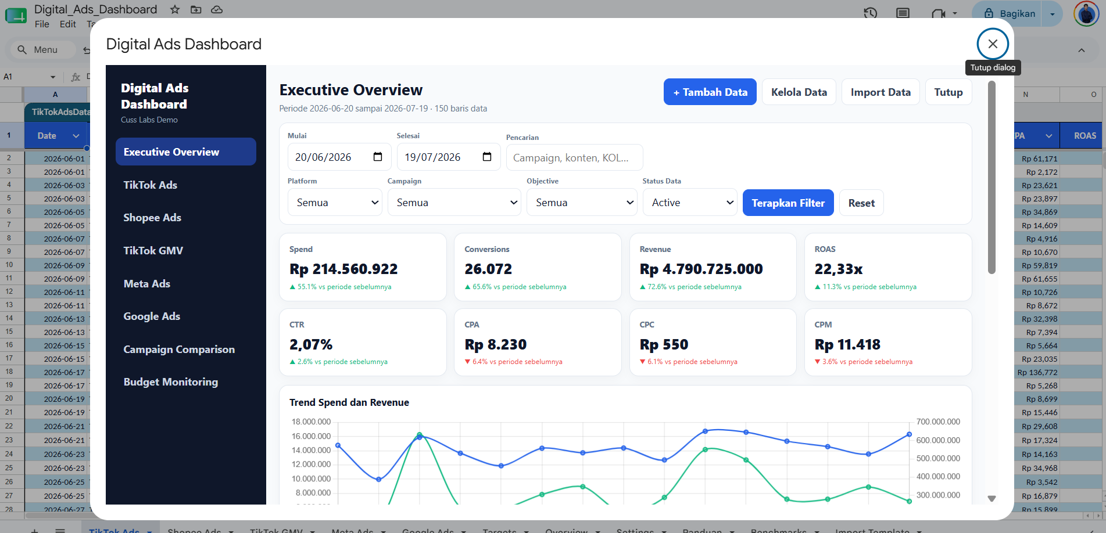Open version history clock icon

870,13
